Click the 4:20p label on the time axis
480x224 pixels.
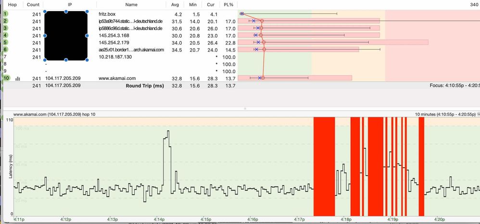coord(439,219)
